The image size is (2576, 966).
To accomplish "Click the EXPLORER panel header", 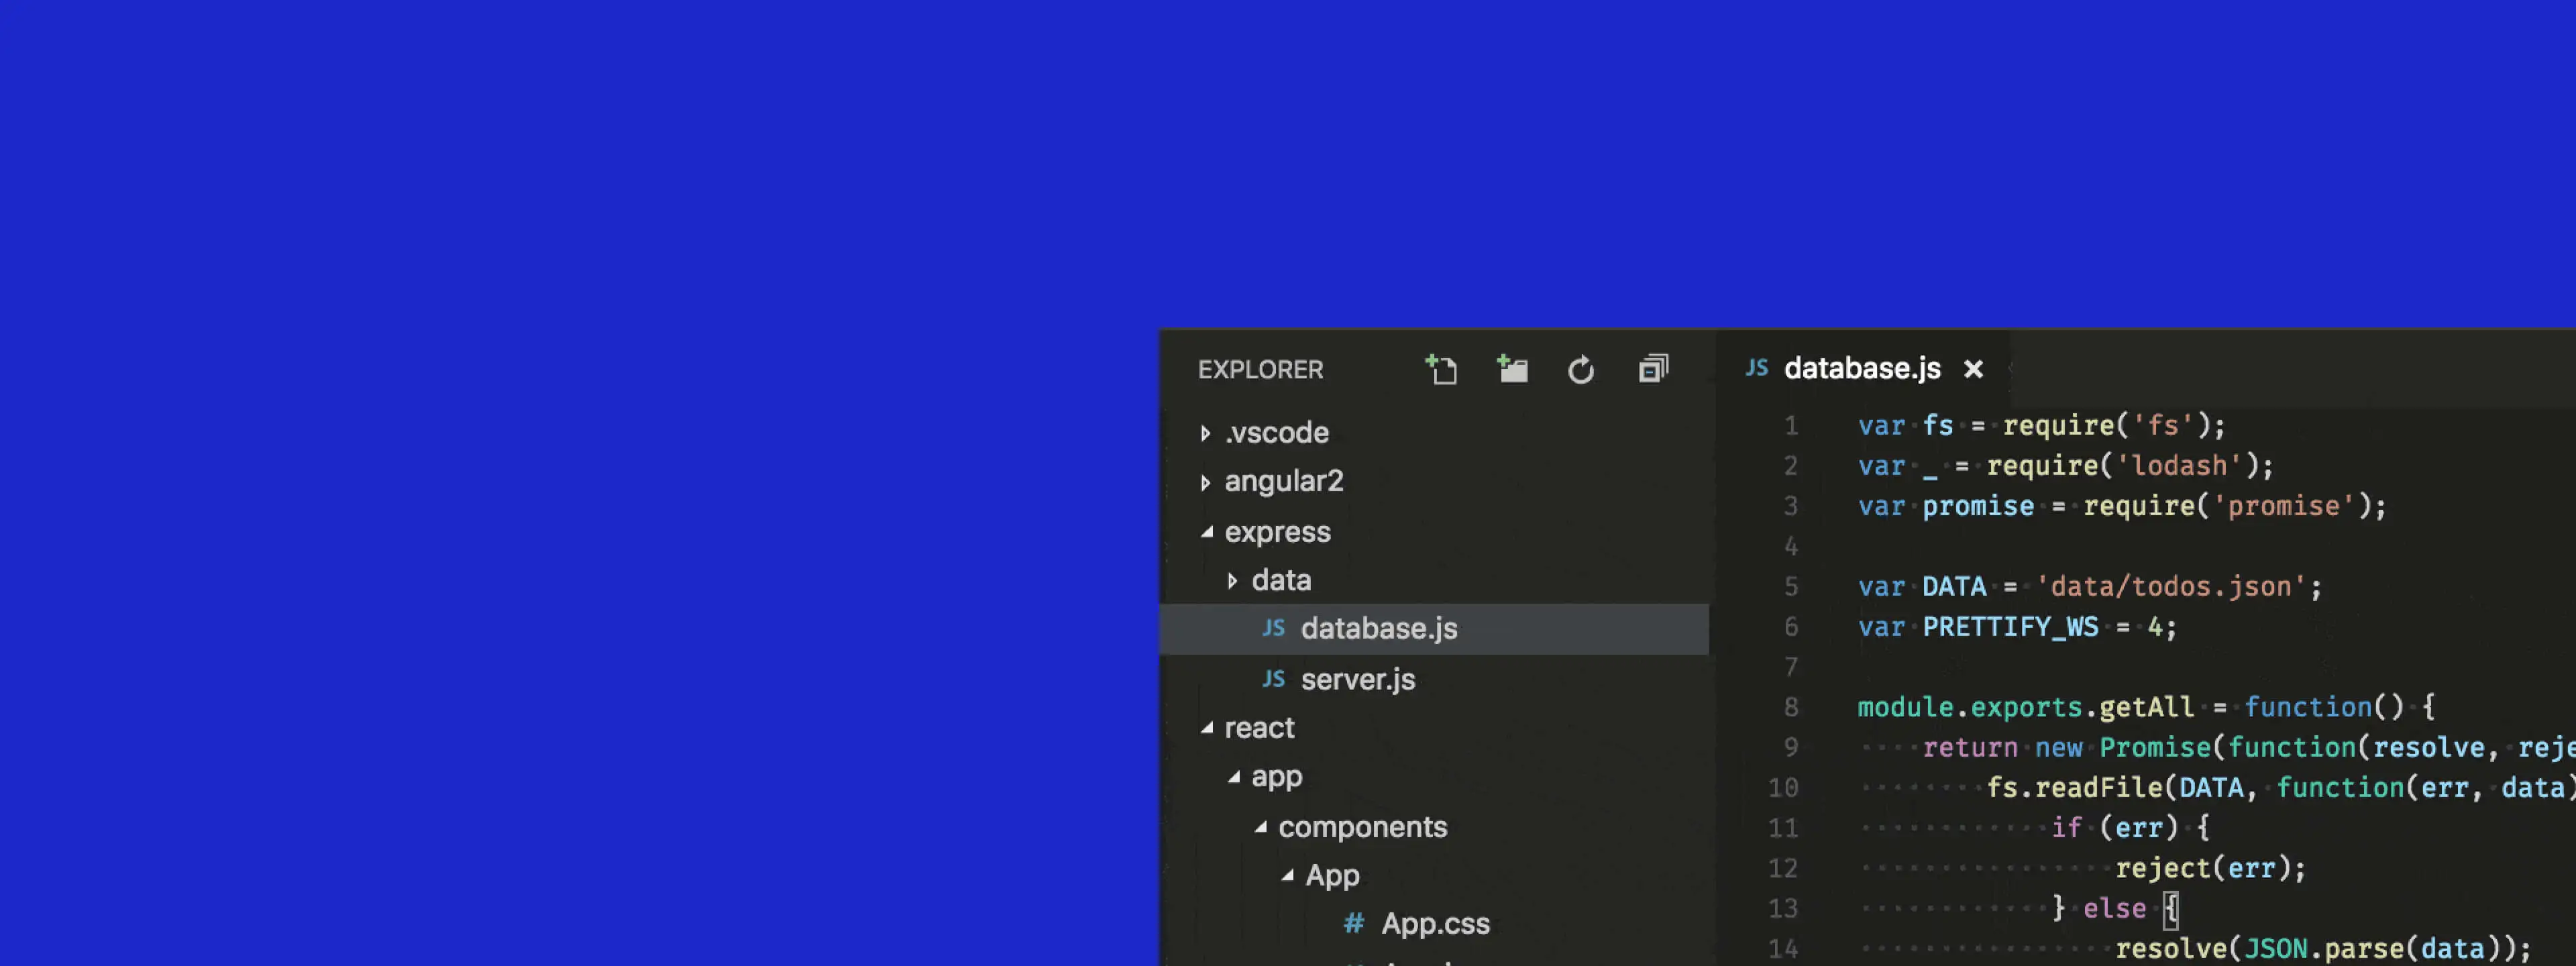I will click(1260, 370).
